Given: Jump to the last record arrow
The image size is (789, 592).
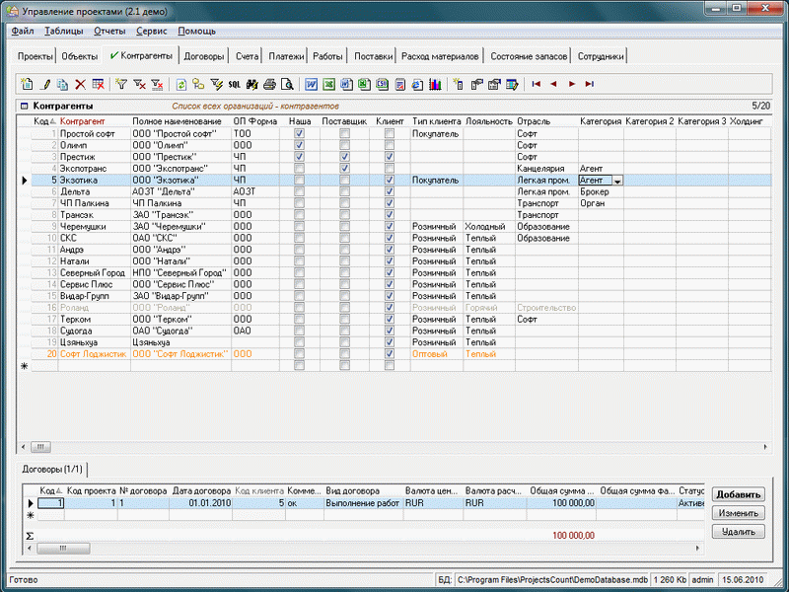Looking at the screenshot, I should [x=589, y=85].
